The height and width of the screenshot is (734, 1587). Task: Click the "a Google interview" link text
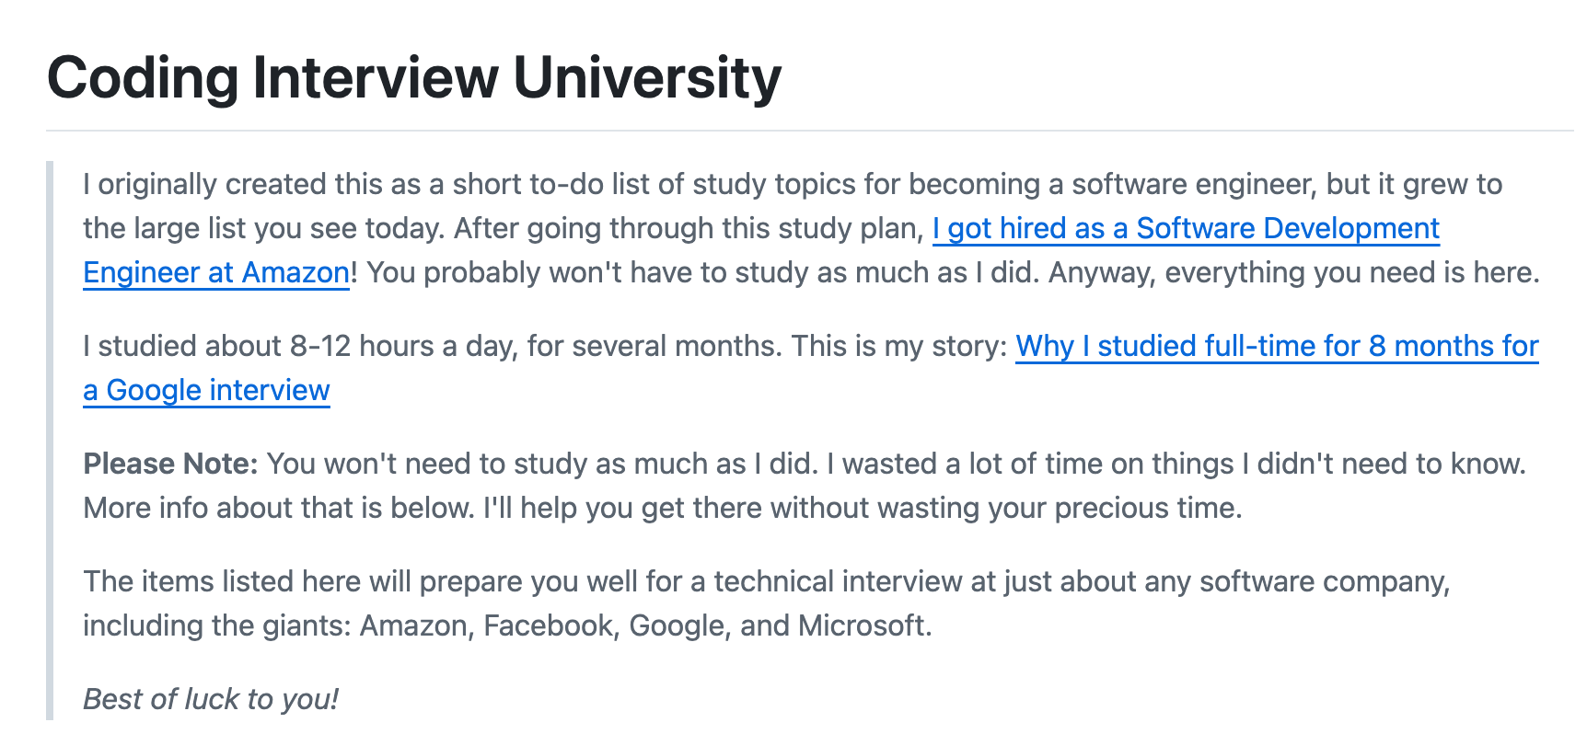206,390
